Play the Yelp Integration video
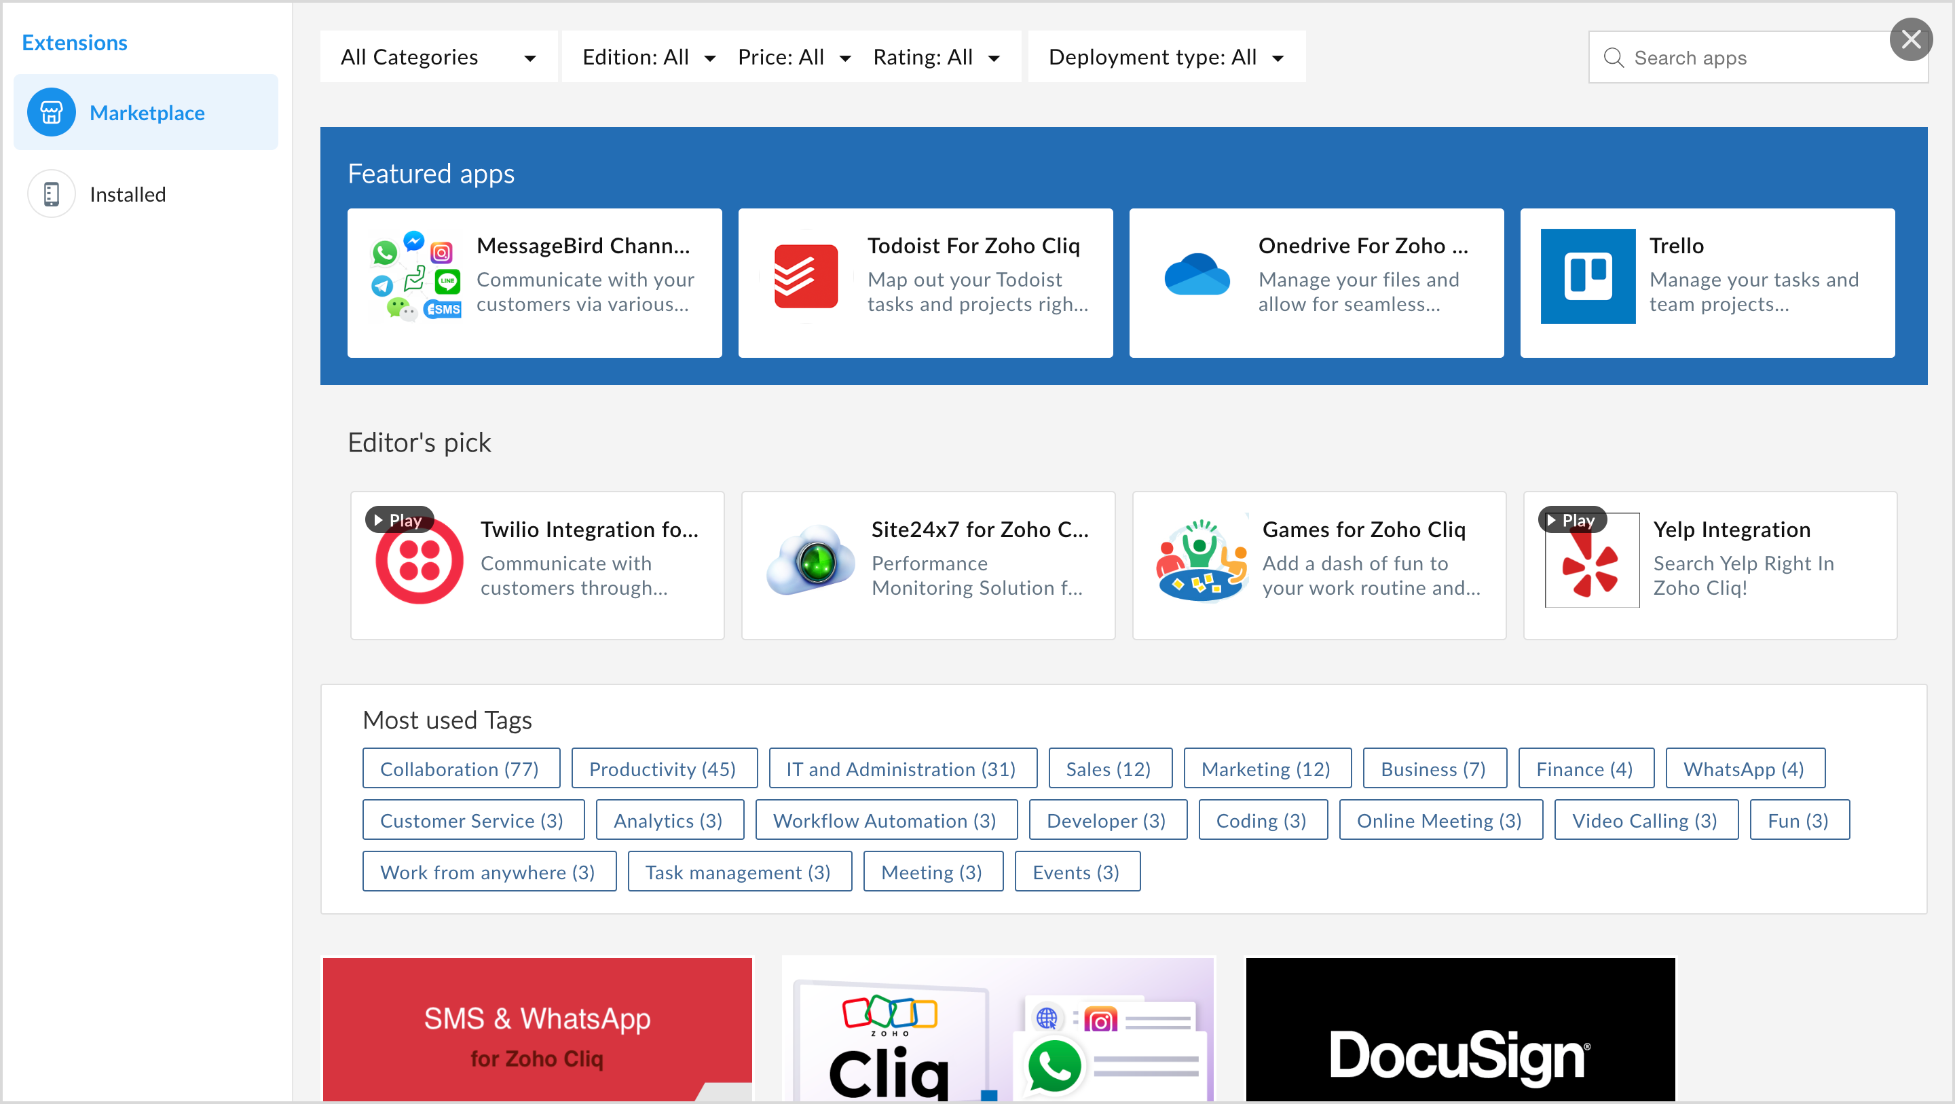The height and width of the screenshot is (1104, 1955). click(1571, 520)
